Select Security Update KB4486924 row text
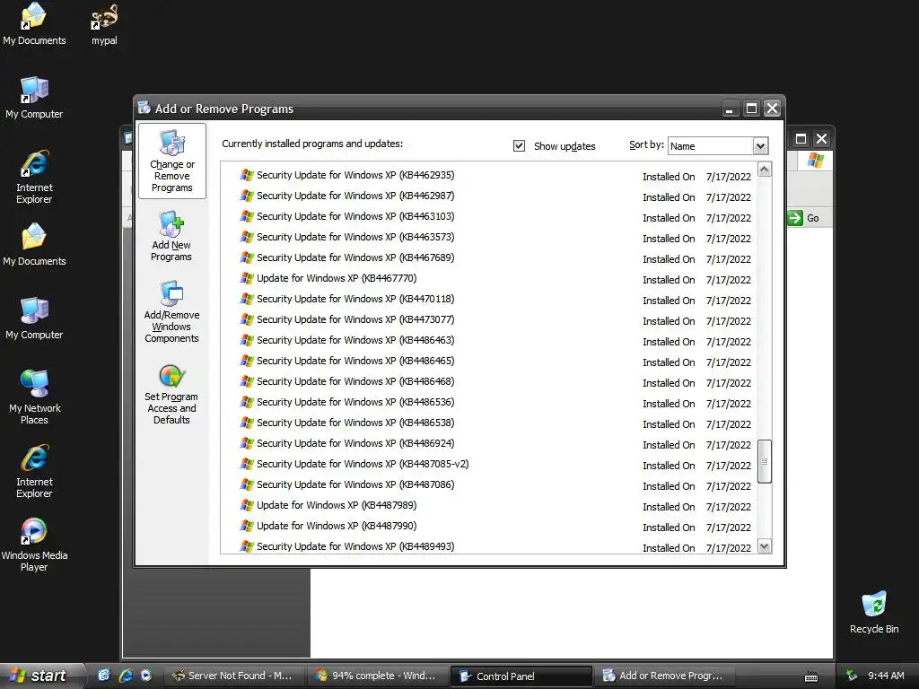The height and width of the screenshot is (689, 919). [355, 443]
